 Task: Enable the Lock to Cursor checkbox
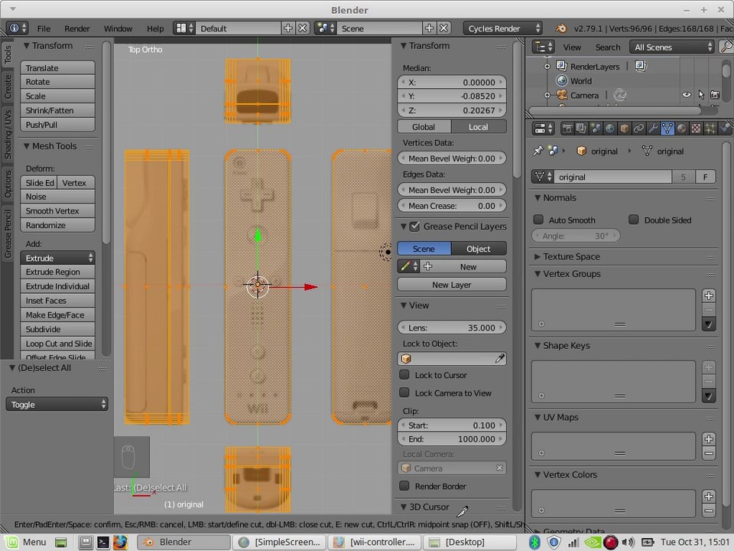tap(404, 375)
